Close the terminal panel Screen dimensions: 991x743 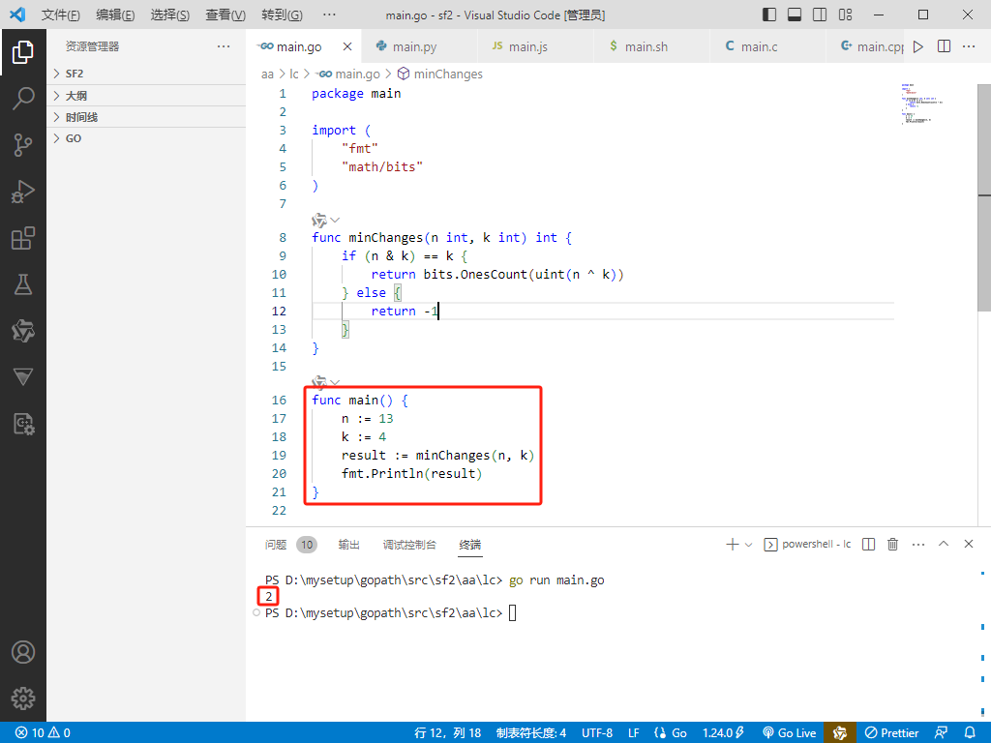(x=968, y=544)
